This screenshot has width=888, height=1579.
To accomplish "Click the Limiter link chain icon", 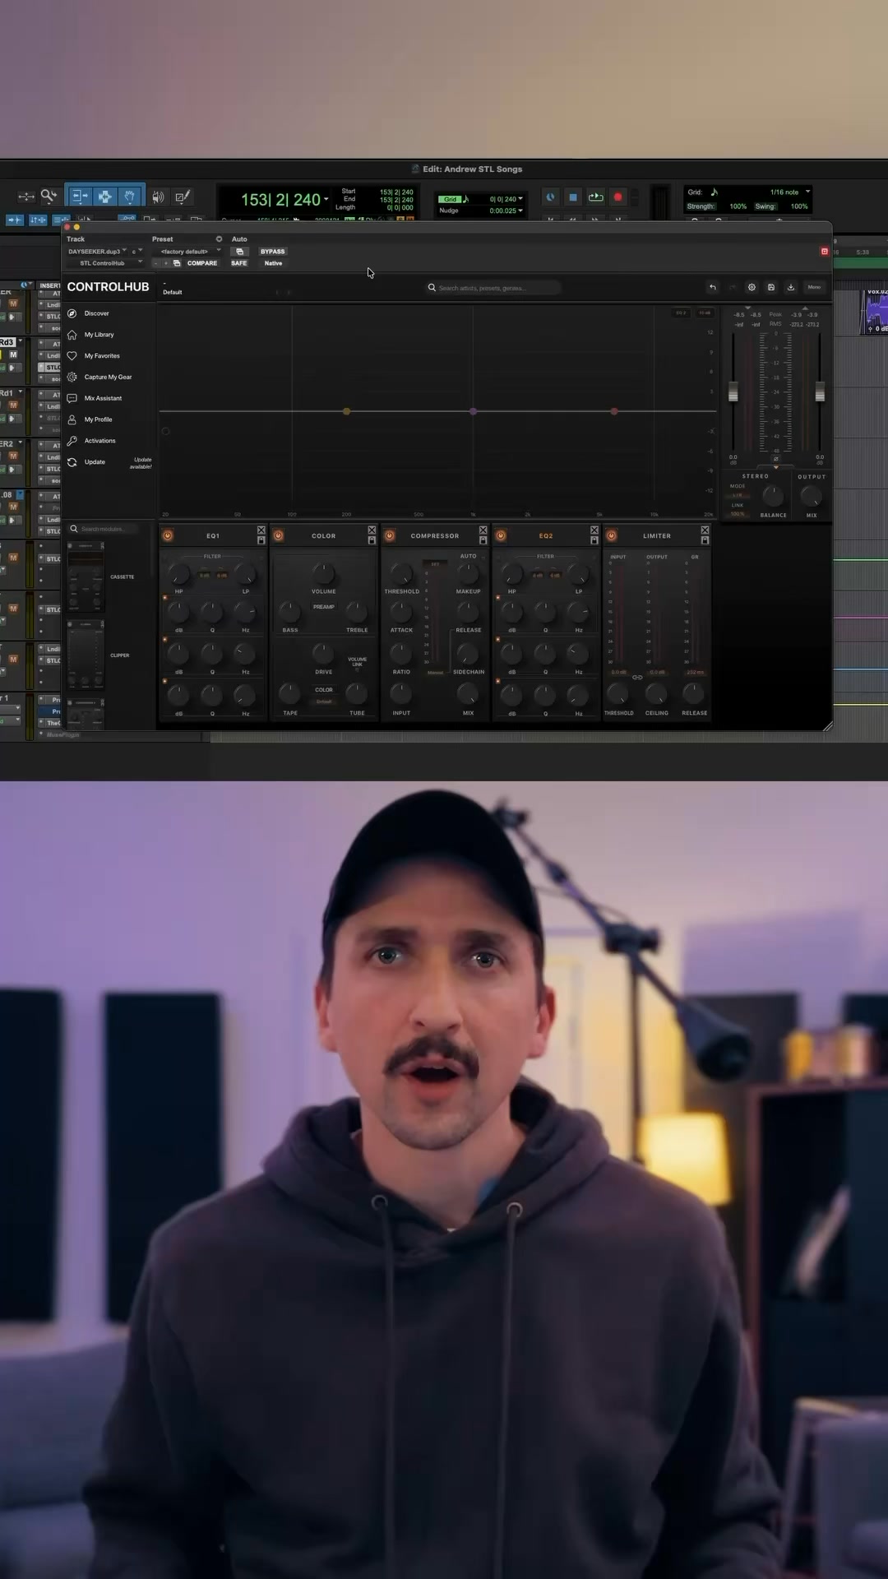I will tap(637, 678).
